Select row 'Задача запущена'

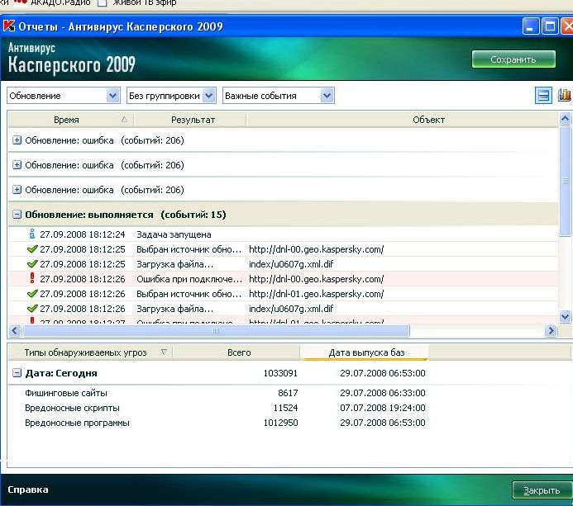pos(283,234)
